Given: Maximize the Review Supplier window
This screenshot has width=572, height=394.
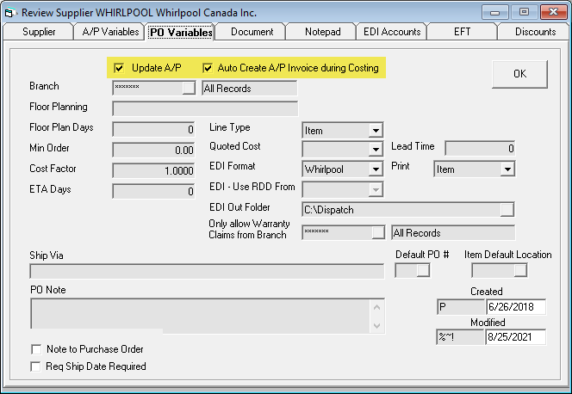Looking at the screenshot, I should coord(524,12).
